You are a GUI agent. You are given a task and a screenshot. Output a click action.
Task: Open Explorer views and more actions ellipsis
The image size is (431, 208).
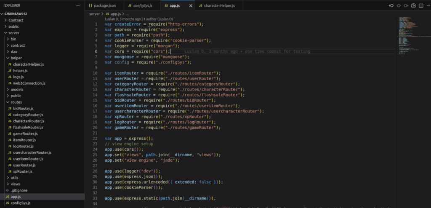tap(77, 6)
